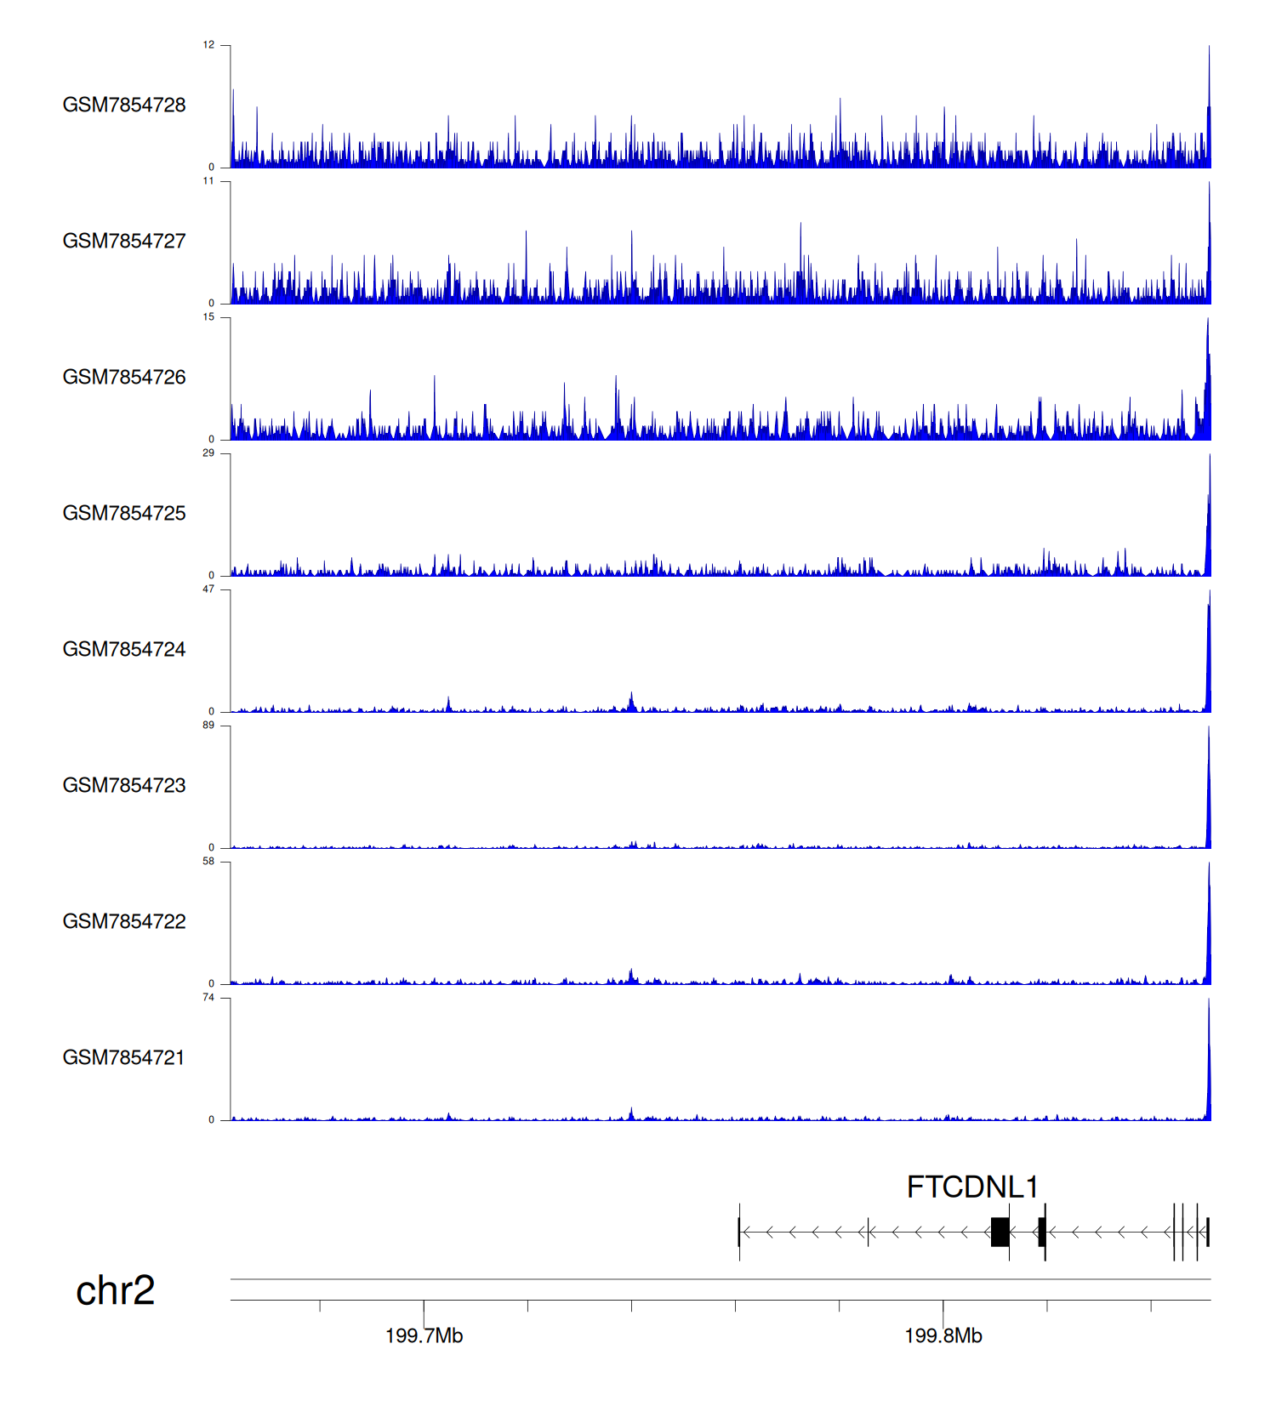This screenshot has width=1276, height=1412.
Task: Select the GSM7854725 track label
Action: [124, 513]
